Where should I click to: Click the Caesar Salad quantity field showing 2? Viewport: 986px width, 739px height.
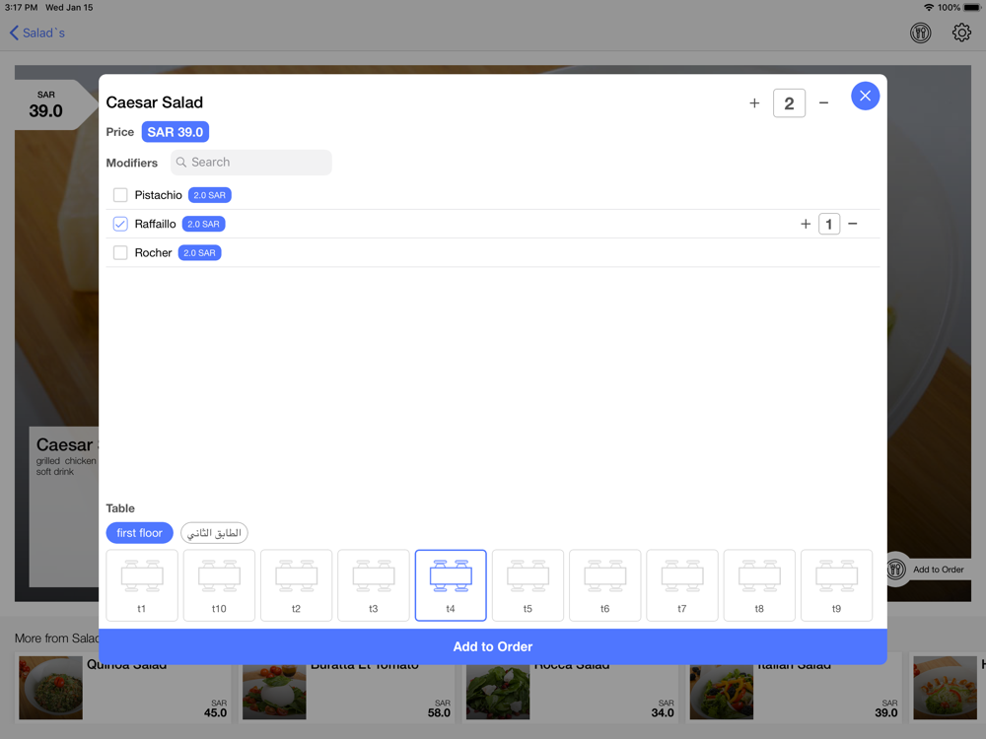point(789,103)
